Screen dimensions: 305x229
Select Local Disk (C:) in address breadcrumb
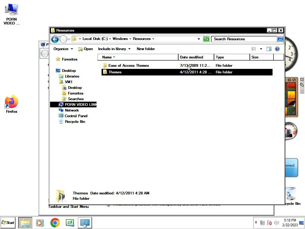click(x=95, y=39)
